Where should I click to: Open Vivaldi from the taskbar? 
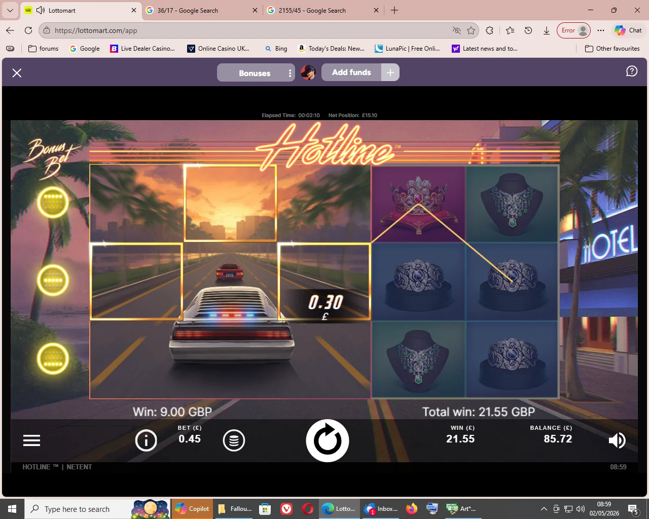click(x=286, y=509)
